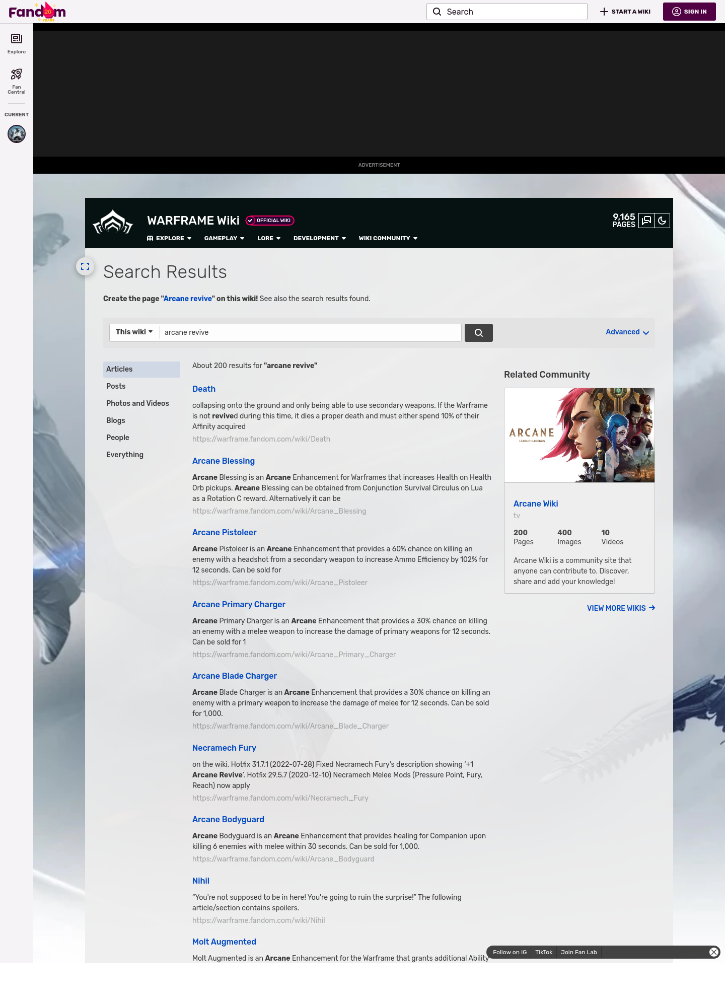725x1007 pixels.
Task: Toggle dark theme moon icon
Action: click(x=662, y=221)
